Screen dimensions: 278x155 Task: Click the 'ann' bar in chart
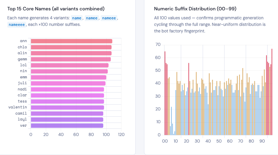(x=71, y=41)
